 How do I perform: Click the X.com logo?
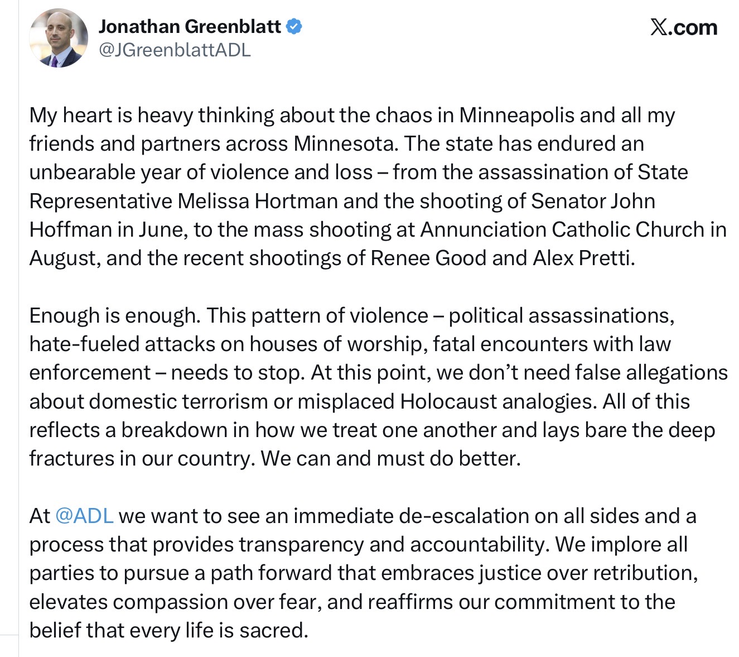683,27
